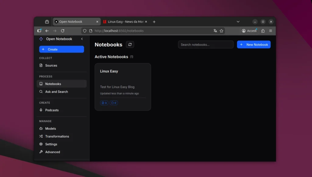Select the Ask and Search magnifier icon
The height and width of the screenshot is (177, 312).
coord(41,92)
